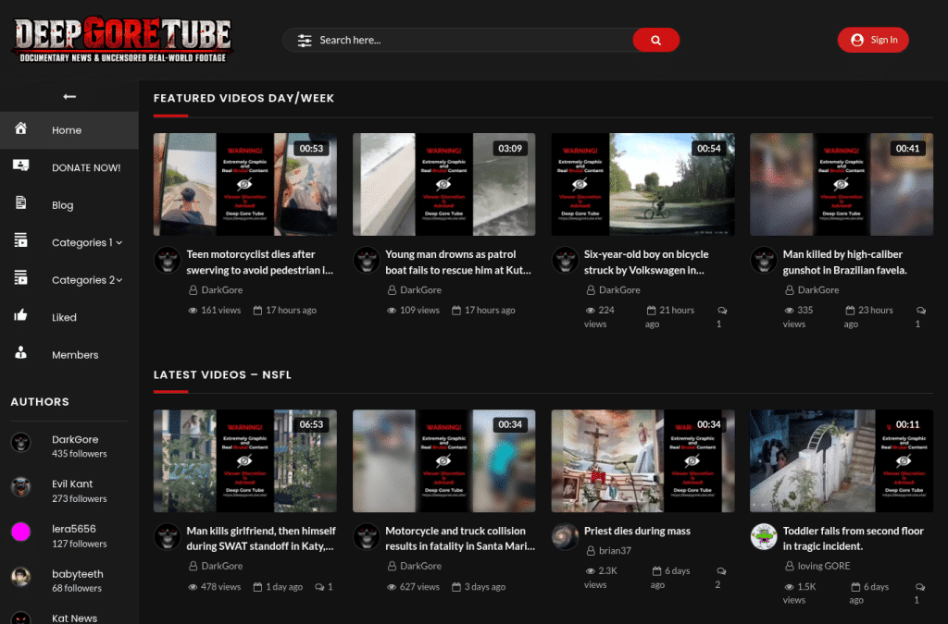The width and height of the screenshot is (948, 624).
Task: Click DarkGore uploader under motorcycle truck video
Action: pyautogui.click(x=421, y=566)
